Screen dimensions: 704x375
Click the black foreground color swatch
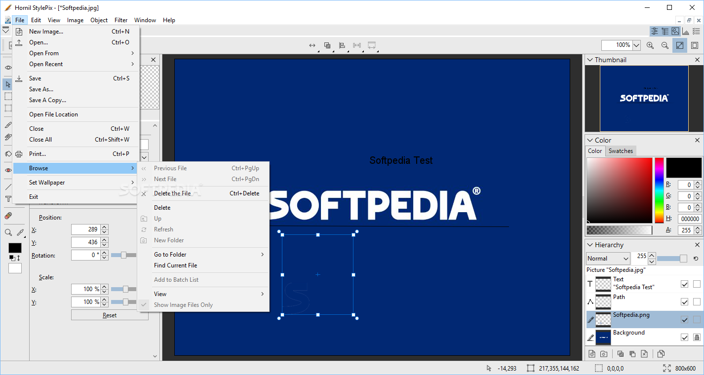click(15, 248)
